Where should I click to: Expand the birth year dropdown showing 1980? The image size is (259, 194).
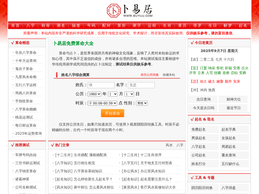click(94, 94)
